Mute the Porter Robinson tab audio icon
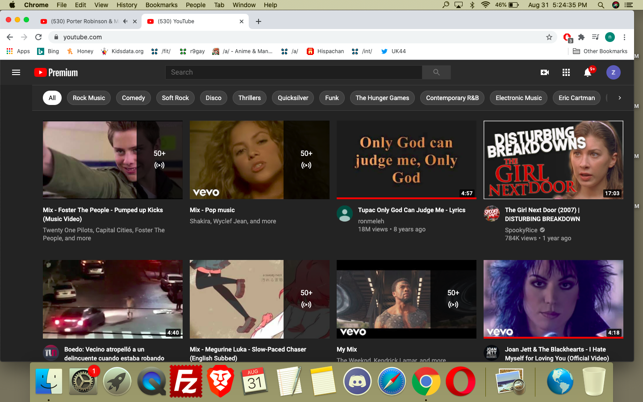The image size is (643, 402). [x=125, y=21]
